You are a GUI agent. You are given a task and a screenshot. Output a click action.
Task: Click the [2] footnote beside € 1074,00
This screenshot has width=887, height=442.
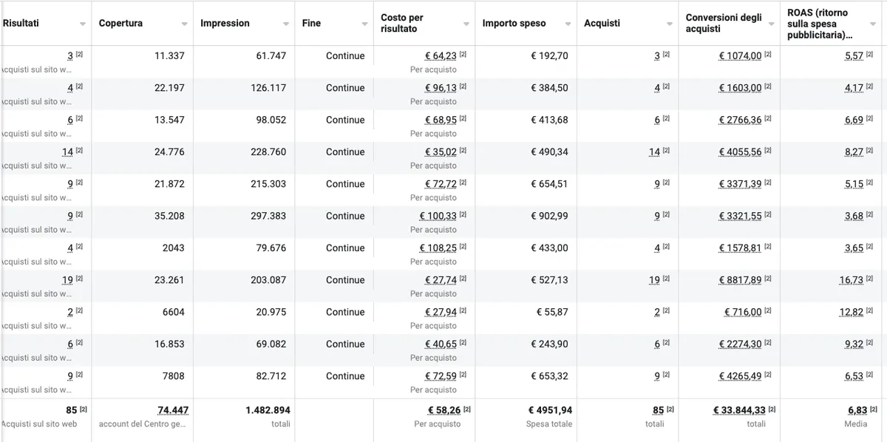(768, 55)
